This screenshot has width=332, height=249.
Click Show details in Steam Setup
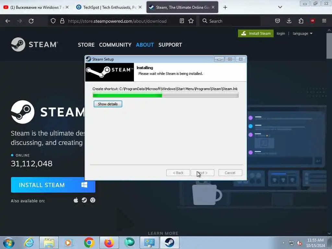point(108,104)
